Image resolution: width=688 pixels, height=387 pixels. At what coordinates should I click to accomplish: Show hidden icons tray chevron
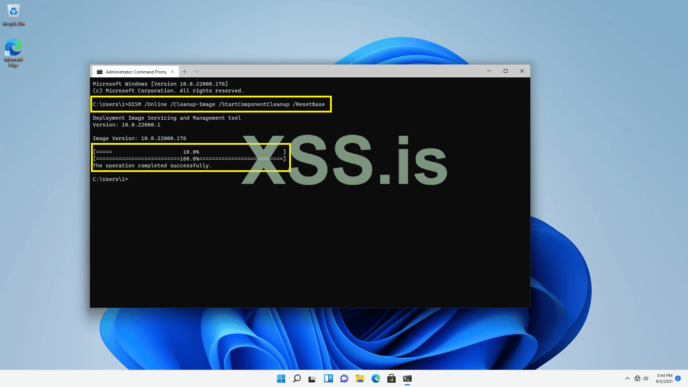coord(627,378)
